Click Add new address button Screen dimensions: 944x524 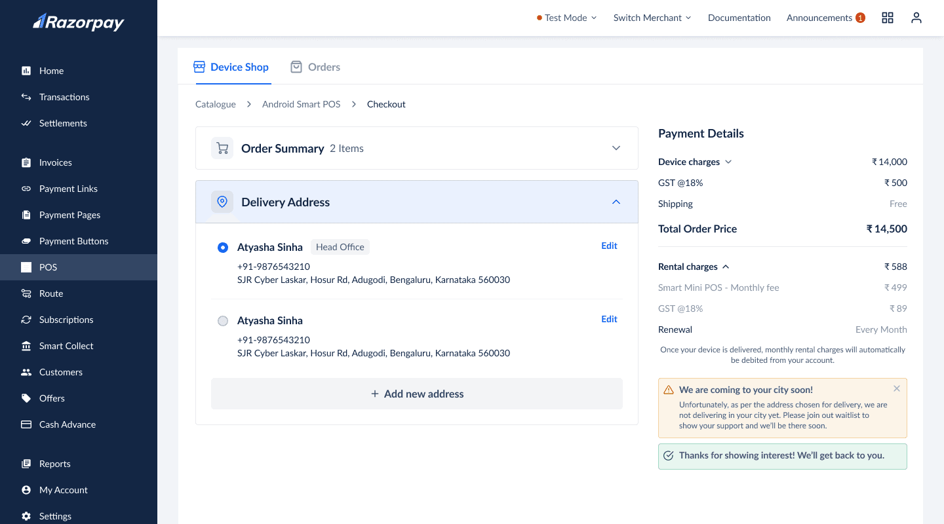(x=417, y=394)
